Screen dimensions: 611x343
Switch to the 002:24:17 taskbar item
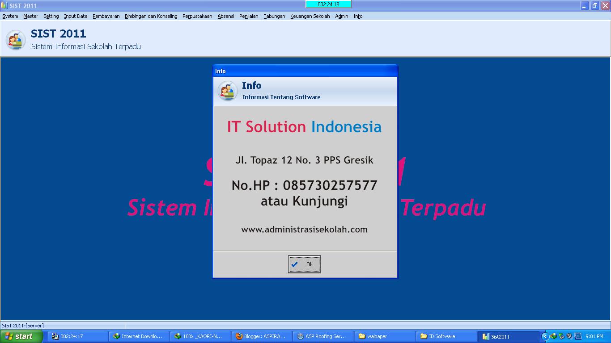tap(78, 336)
